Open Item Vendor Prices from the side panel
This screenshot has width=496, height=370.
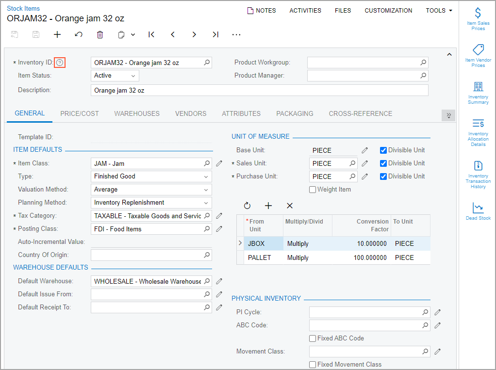[478, 50]
